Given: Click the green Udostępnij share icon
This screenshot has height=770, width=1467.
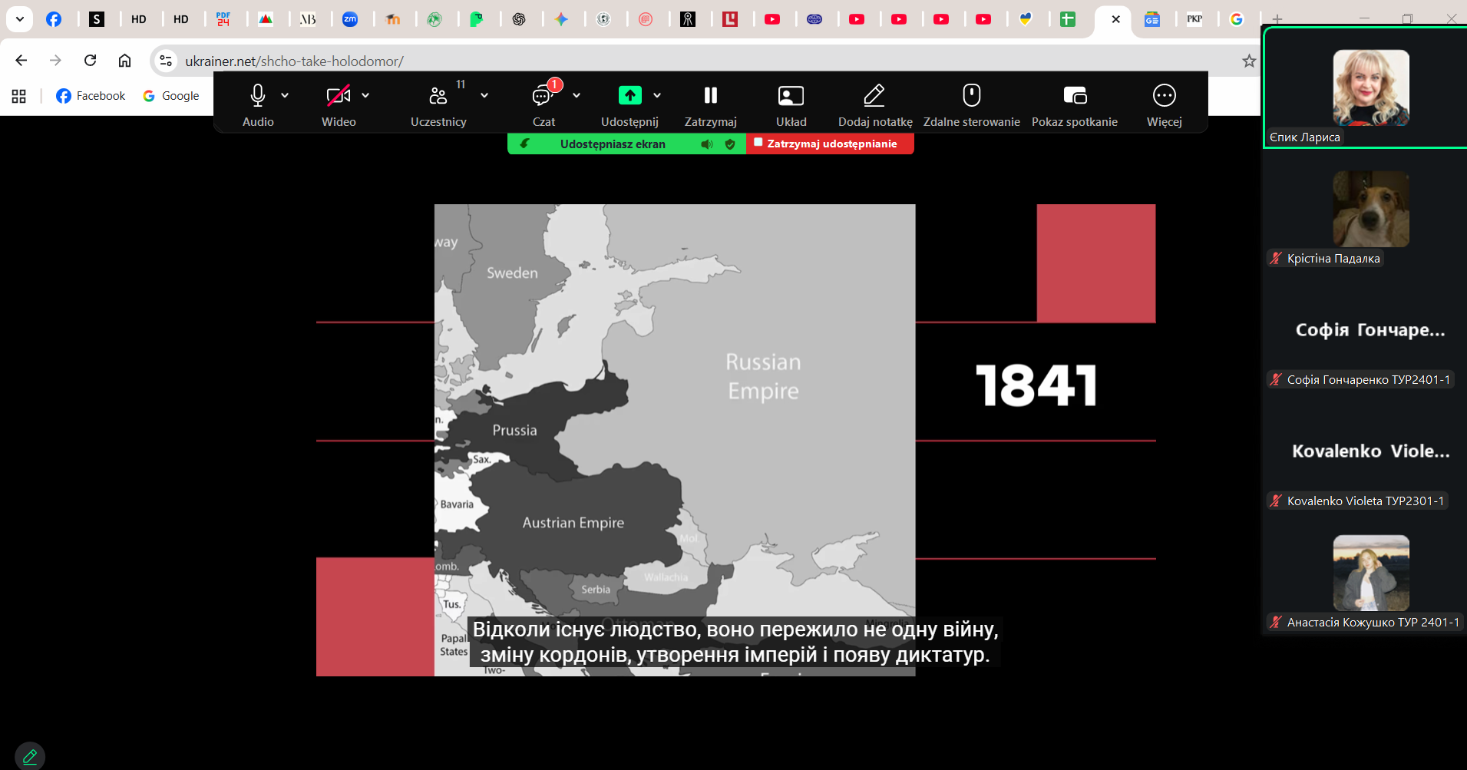Looking at the screenshot, I should pos(629,95).
